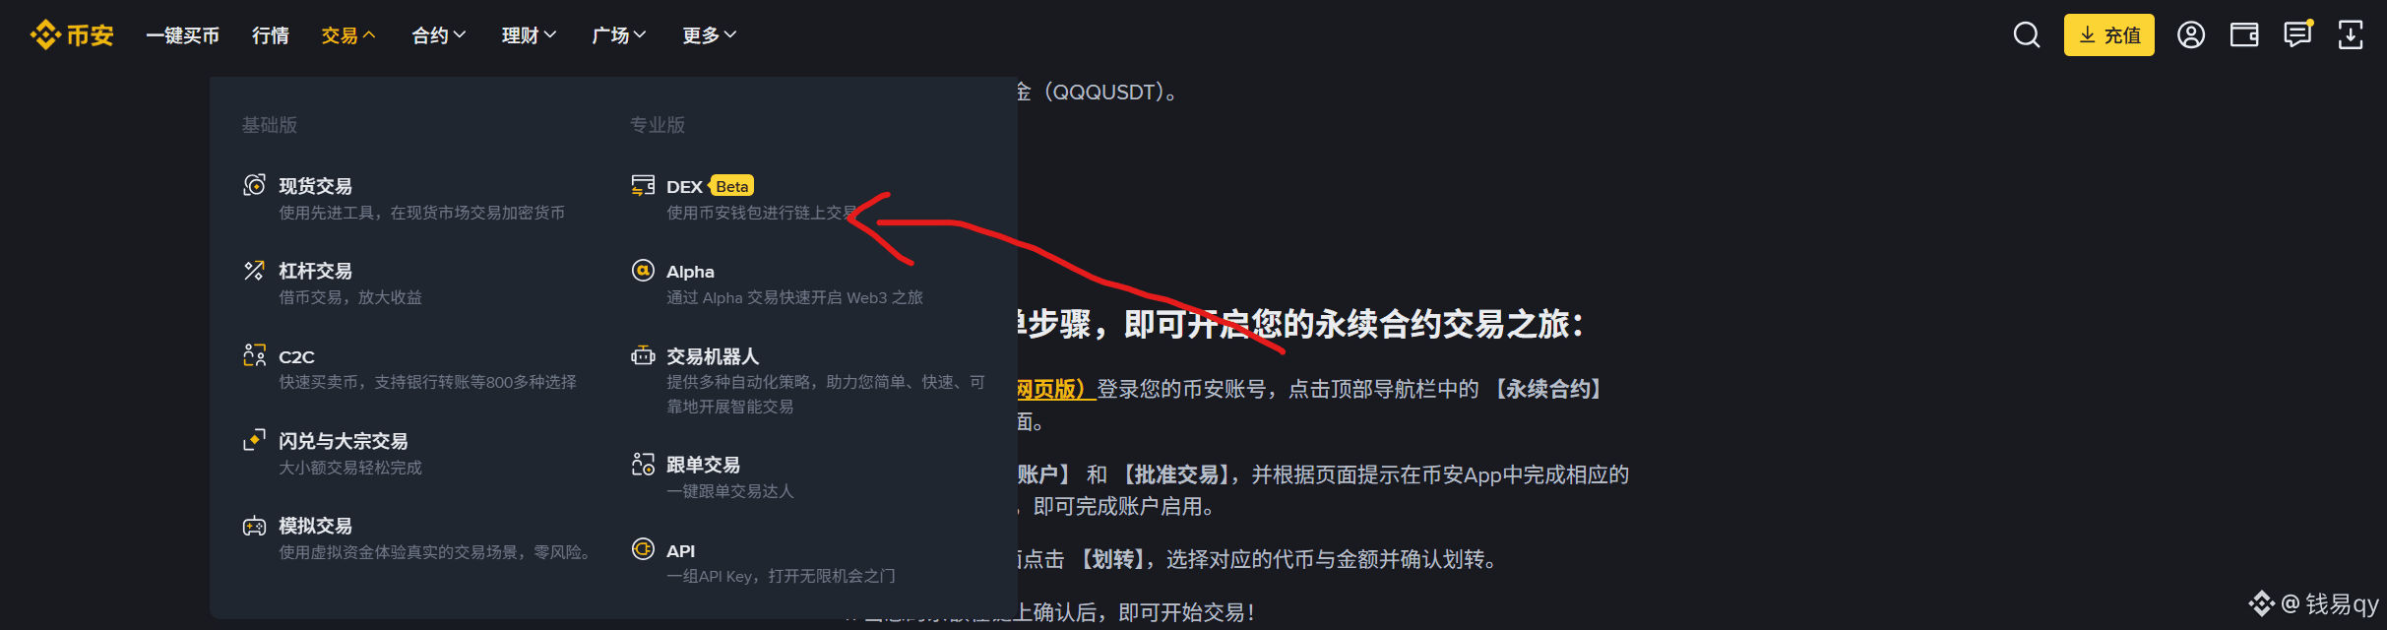Click the 交易机器人 robot icon
The image size is (2387, 630).
tap(643, 355)
